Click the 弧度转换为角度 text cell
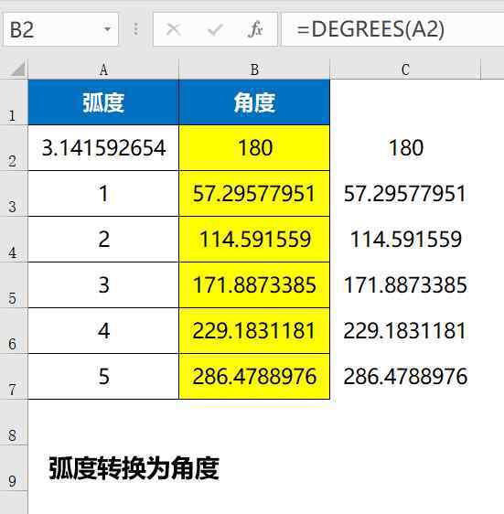This screenshot has width=504, height=514. (x=134, y=468)
